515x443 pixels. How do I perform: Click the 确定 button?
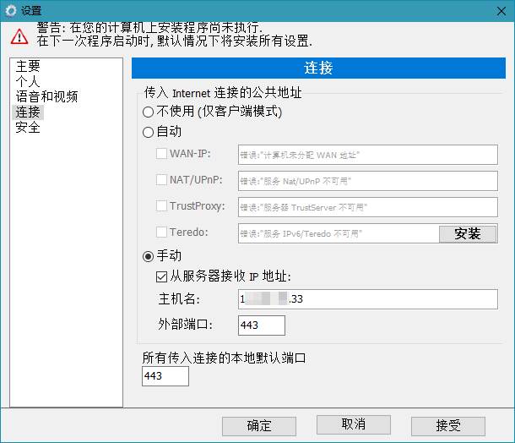pyautogui.click(x=259, y=426)
